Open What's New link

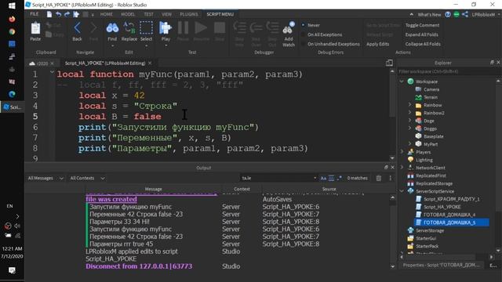pyautogui.click(x=429, y=15)
